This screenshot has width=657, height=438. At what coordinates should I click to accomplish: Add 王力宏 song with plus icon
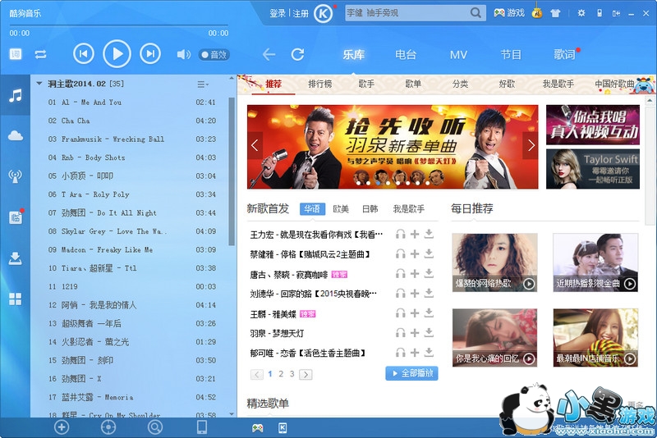point(415,235)
